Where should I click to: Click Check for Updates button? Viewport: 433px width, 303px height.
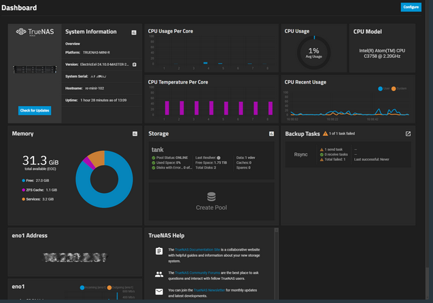35,111
